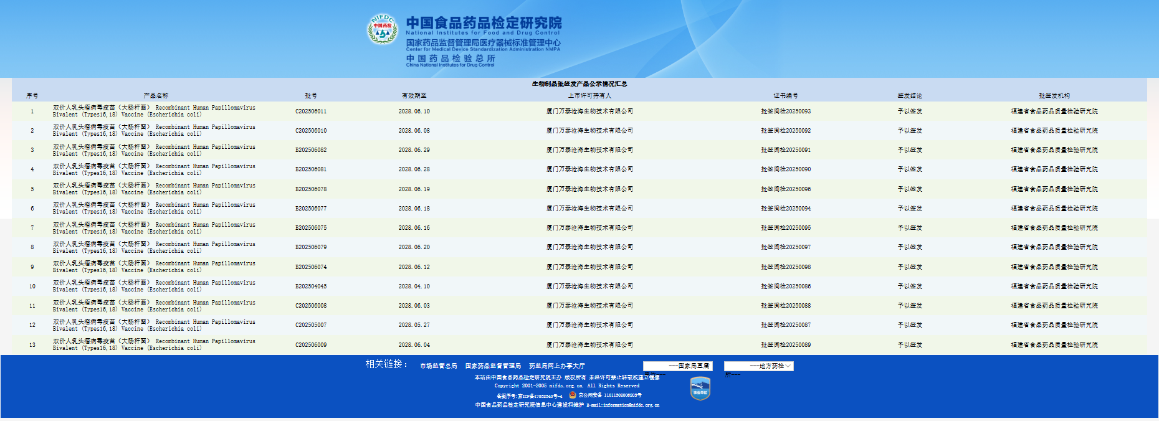The height and width of the screenshot is (421, 1159).
Task: Click the product name in row 13
Action: (154, 344)
